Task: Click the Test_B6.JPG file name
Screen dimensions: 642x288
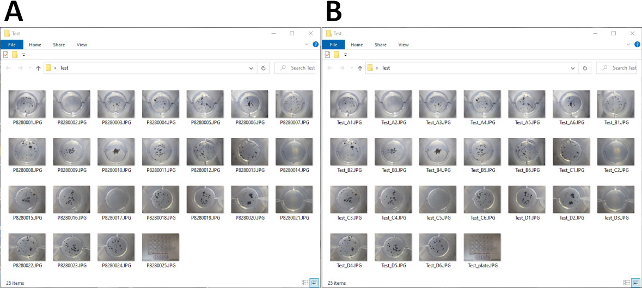Action: tap(527, 170)
